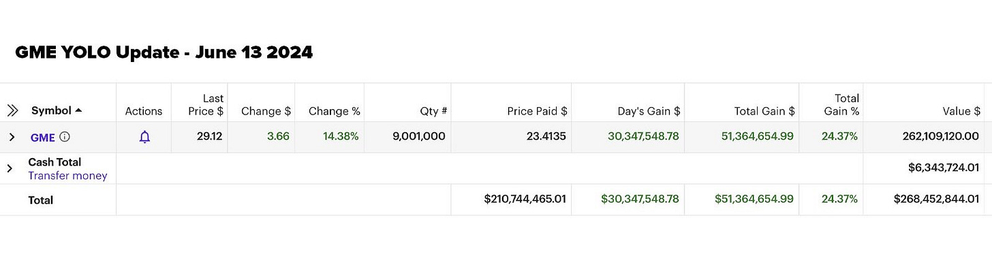Click the info icon beside GME

point(65,137)
